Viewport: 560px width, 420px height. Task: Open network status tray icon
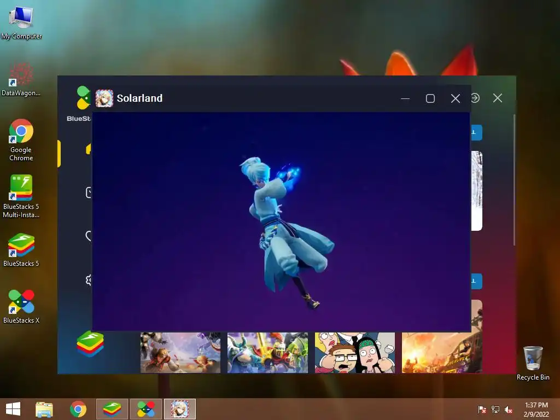pos(495,409)
